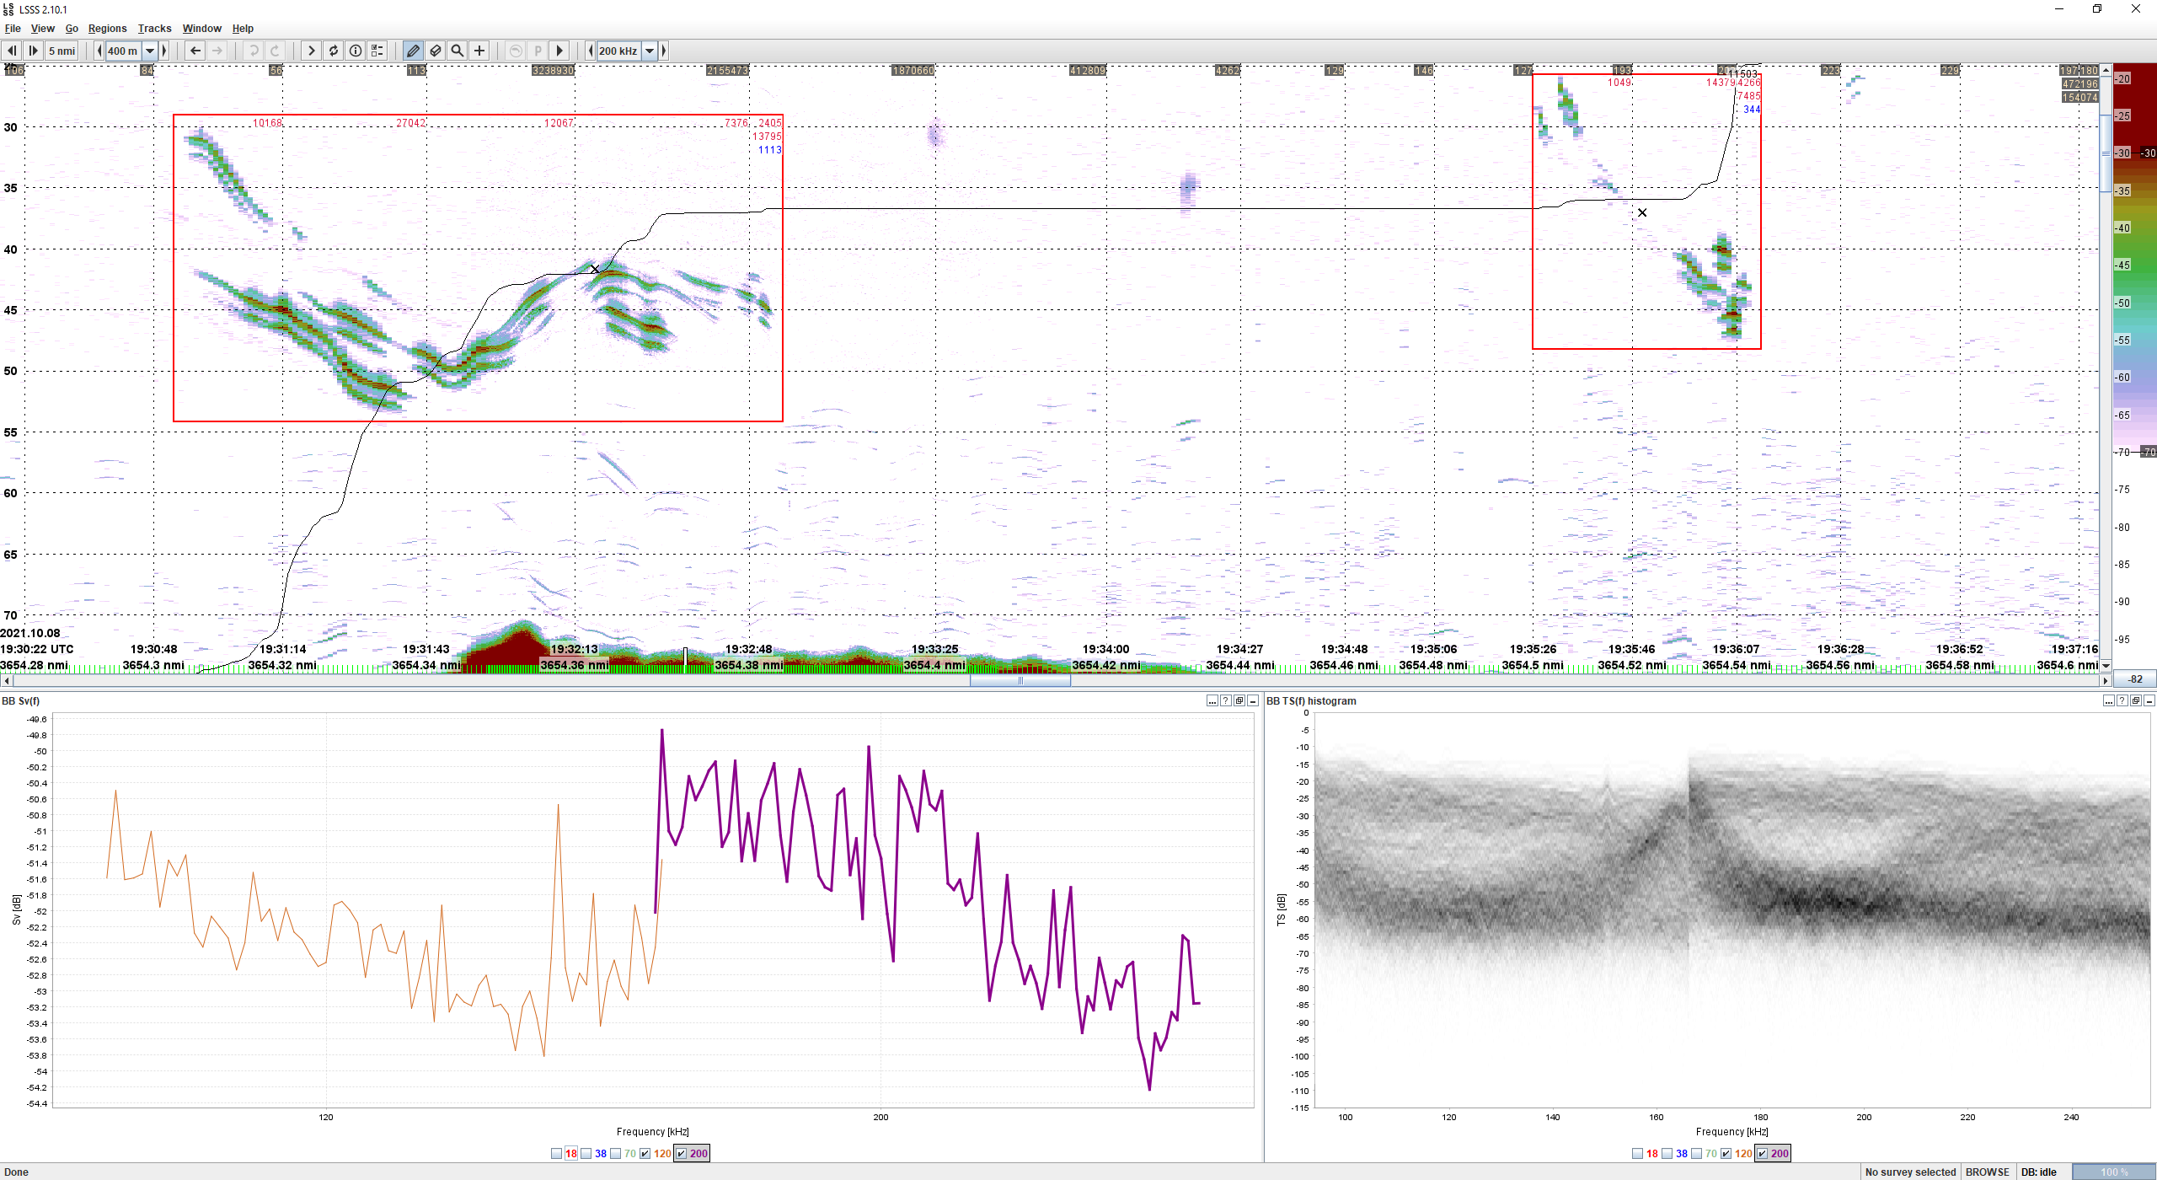Disable the 200 kHz checkbox in histogram panel
This screenshot has width=2157, height=1180.
[x=1764, y=1152]
